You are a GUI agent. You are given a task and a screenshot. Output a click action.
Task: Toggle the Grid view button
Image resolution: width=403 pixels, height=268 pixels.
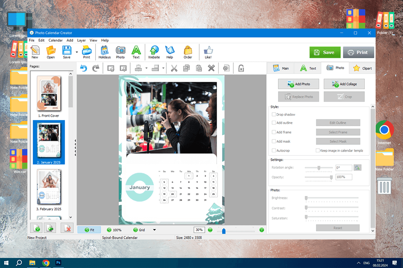tap(139, 230)
